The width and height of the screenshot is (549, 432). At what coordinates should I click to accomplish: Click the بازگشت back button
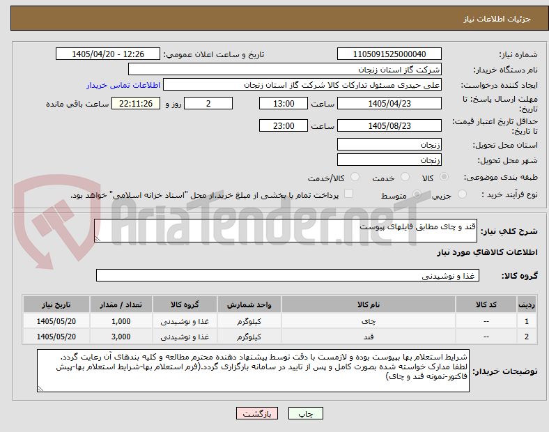pyautogui.click(x=257, y=413)
